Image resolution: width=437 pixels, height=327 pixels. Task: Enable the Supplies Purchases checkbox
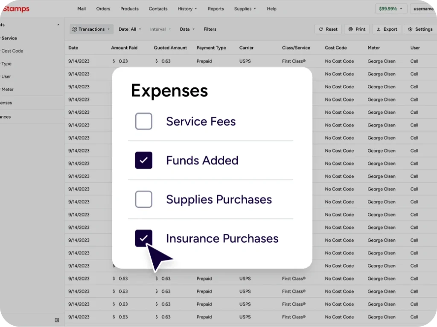click(x=143, y=199)
